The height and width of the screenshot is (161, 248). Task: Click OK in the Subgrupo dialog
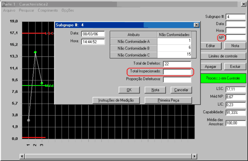(x=129, y=90)
